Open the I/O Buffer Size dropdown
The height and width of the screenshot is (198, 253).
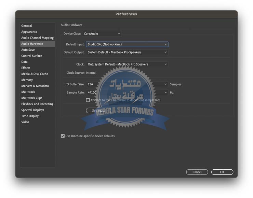(127, 84)
